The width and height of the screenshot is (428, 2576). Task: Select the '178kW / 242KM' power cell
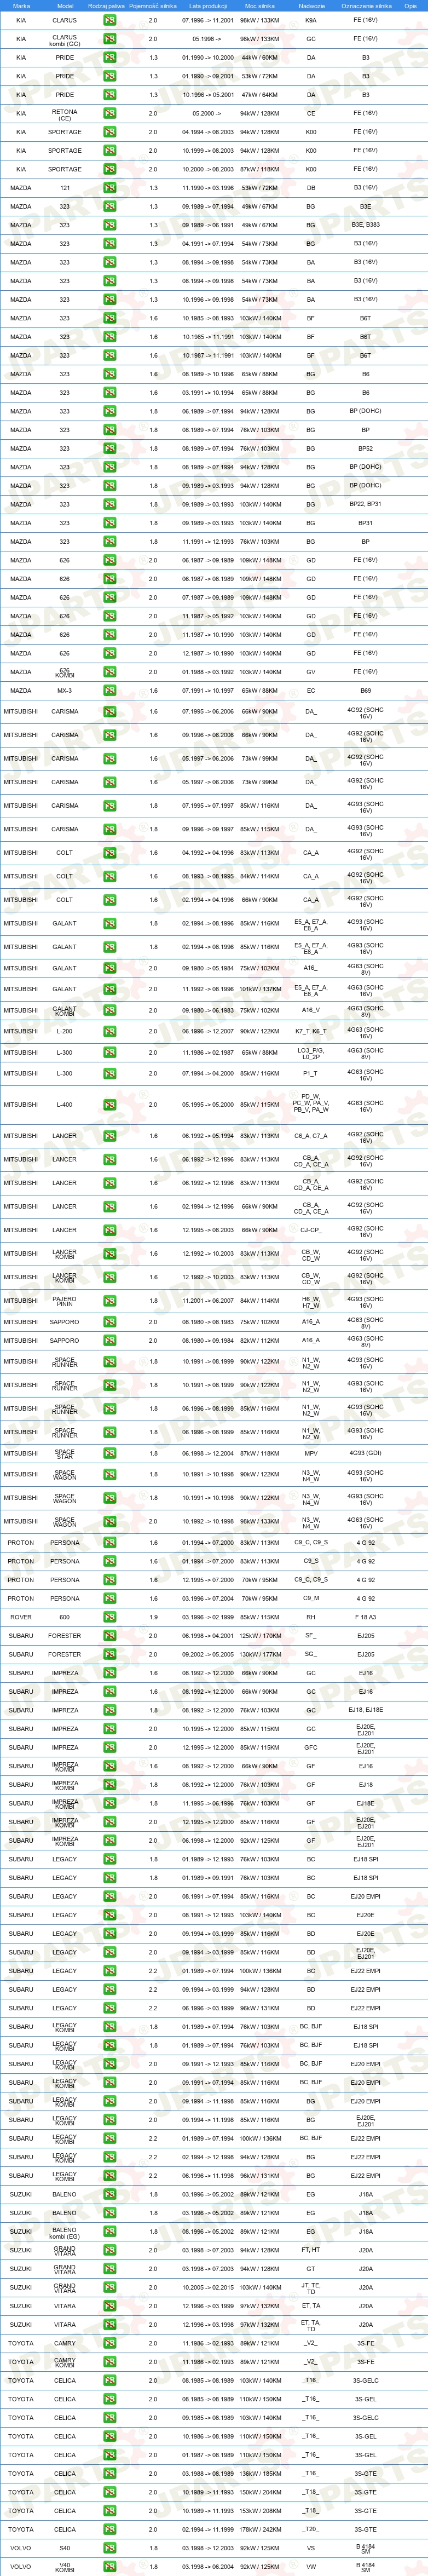click(260, 2529)
